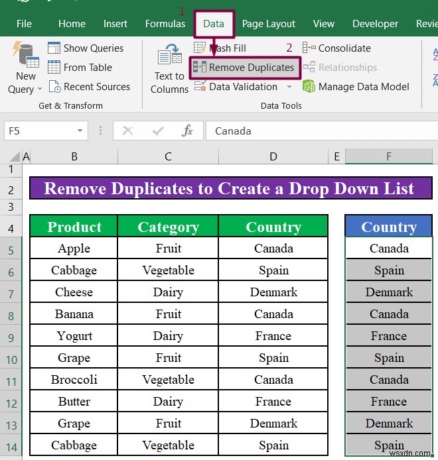Switch to the Developer tab
Screen dimensions: 438x460
click(375, 24)
